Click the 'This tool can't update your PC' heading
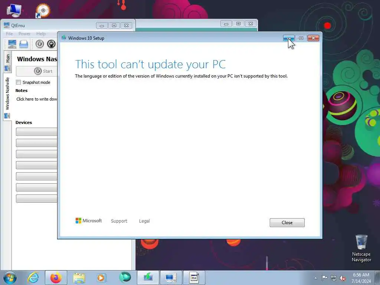Screen dimensions: 380x285 (x=151, y=65)
